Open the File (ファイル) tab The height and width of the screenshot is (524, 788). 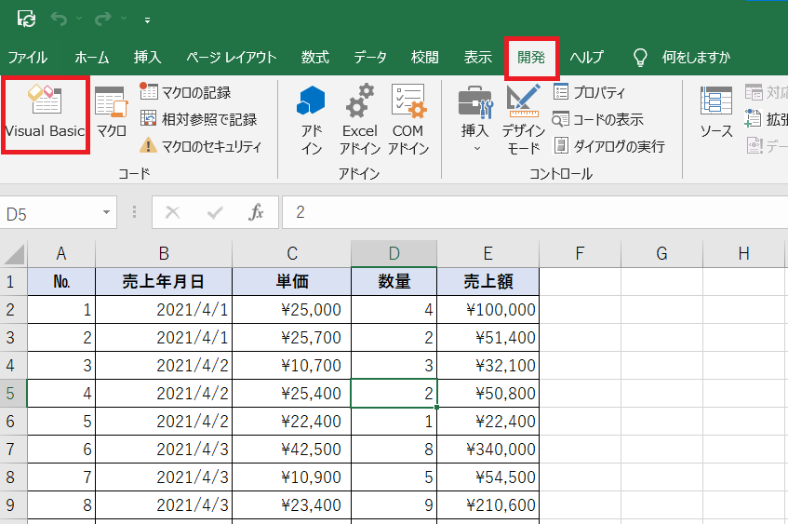pyautogui.click(x=28, y=58)
